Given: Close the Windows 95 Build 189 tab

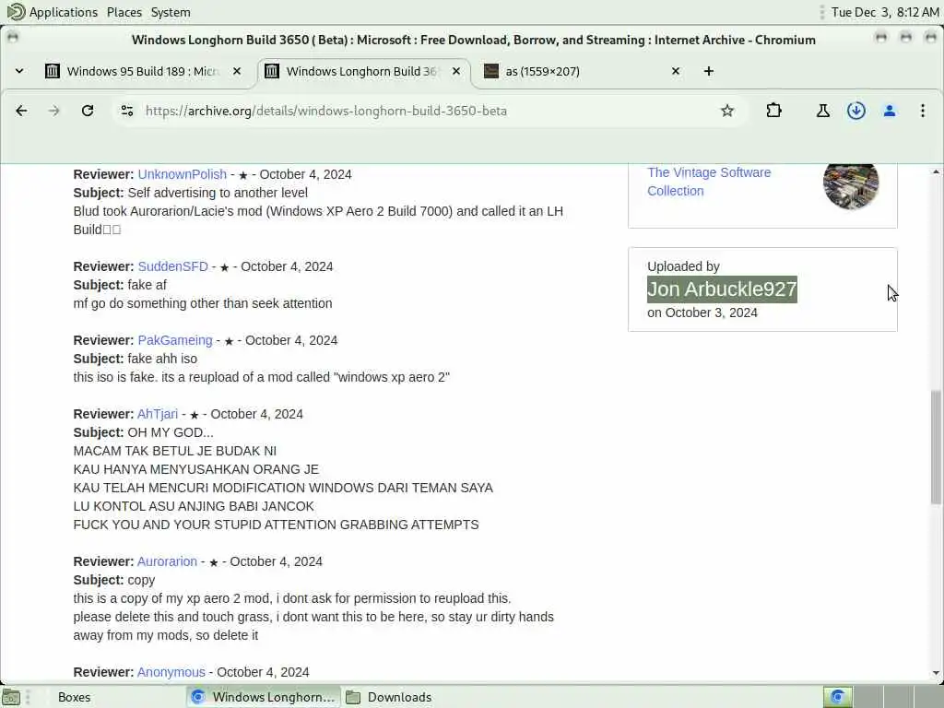Looking at the screenshot, I should click(x=237, y=71).
